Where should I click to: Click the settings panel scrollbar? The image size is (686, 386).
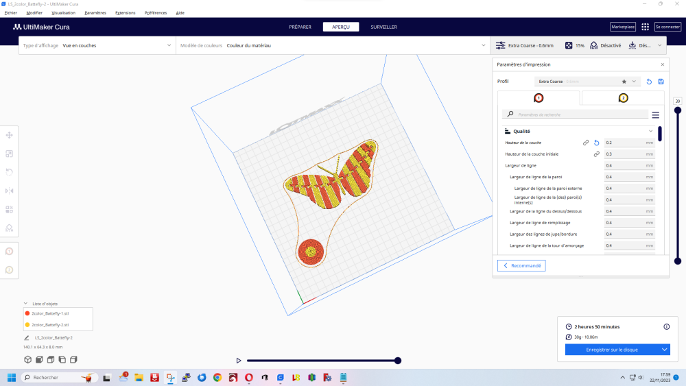coord(660,134)
